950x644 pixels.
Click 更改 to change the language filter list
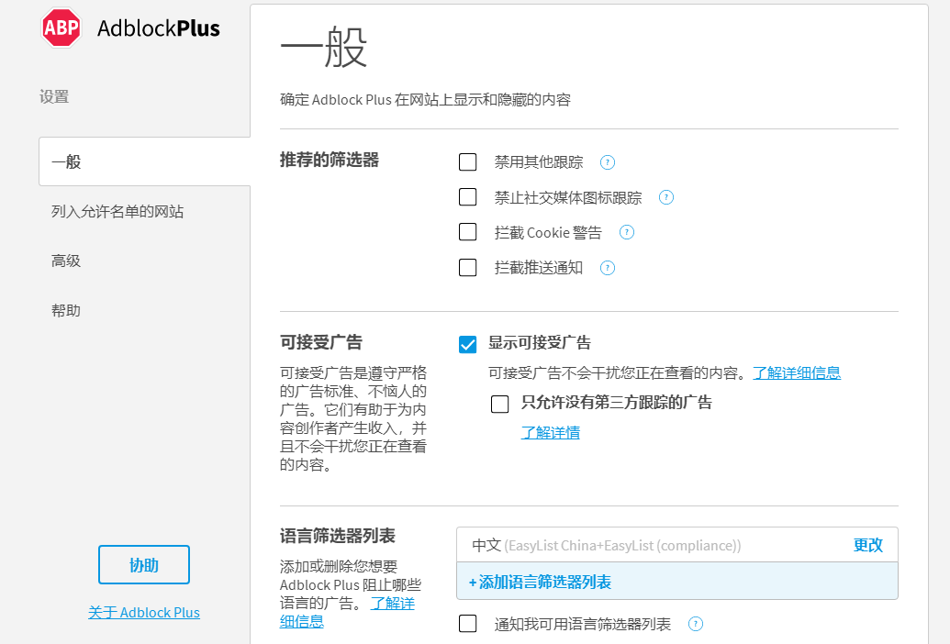pyautogui.click(x=868, y=545)
